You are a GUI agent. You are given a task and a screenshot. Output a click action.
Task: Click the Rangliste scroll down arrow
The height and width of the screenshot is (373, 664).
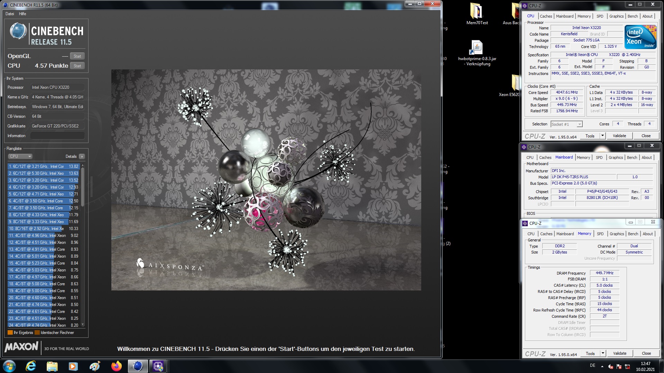coord(83,325)
